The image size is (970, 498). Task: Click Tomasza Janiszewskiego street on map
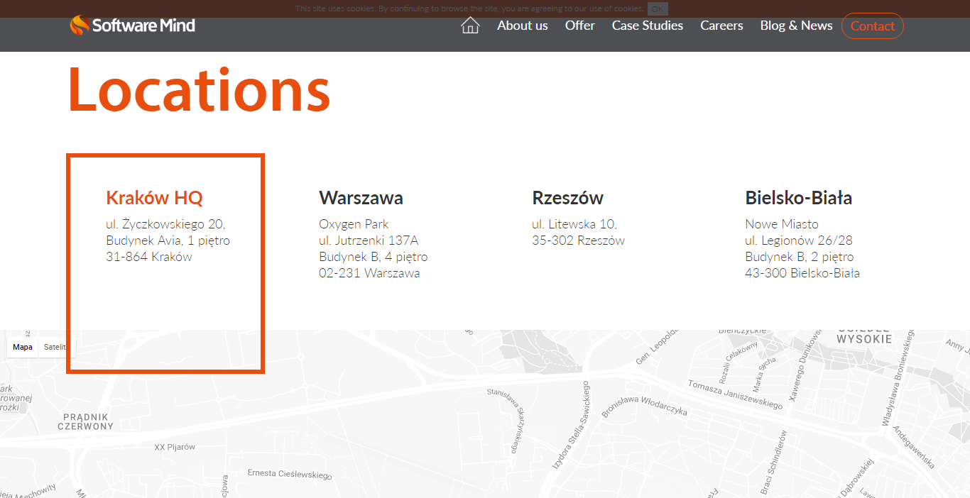(x=735, y=394)
